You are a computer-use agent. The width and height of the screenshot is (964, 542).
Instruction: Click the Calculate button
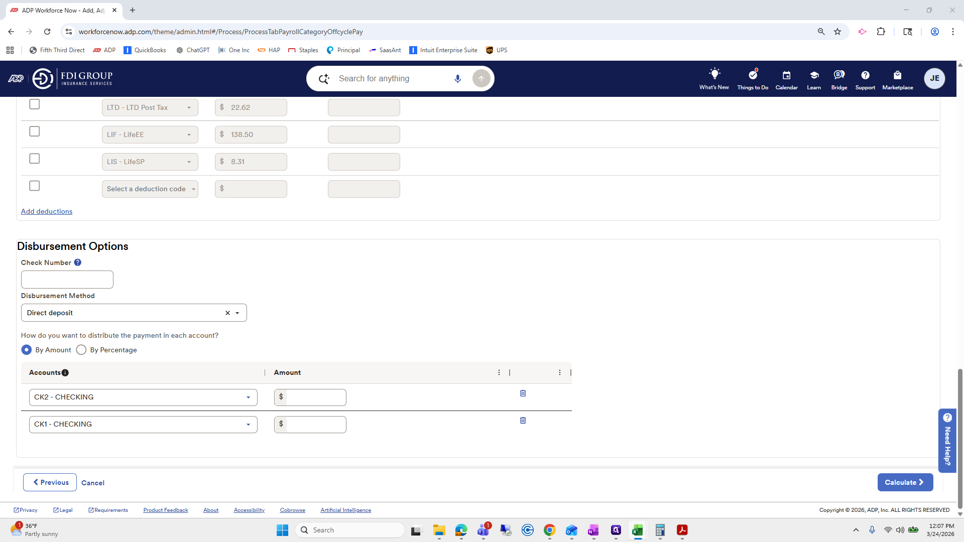click(905, 482)
